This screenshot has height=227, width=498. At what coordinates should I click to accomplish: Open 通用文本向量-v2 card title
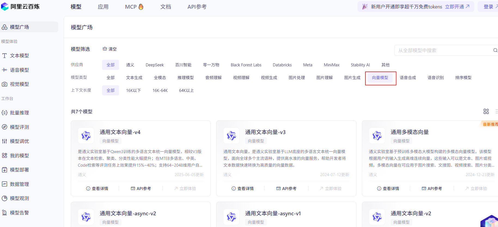click(411, 213)
